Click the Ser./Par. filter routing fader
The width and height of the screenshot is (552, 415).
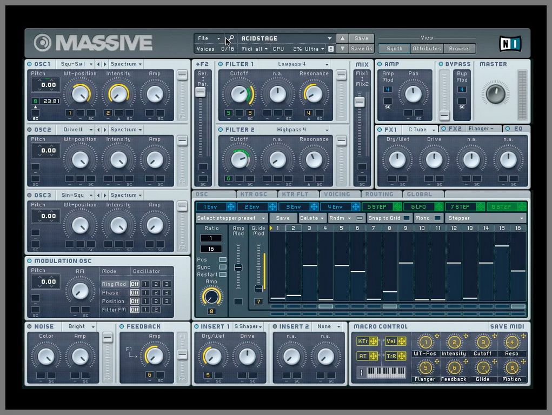201,92
